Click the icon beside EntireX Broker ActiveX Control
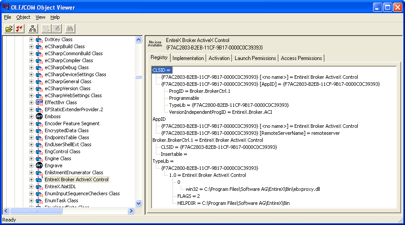This screenshot has height=225, width=405. pyautogui.click(x=39, y=179)
